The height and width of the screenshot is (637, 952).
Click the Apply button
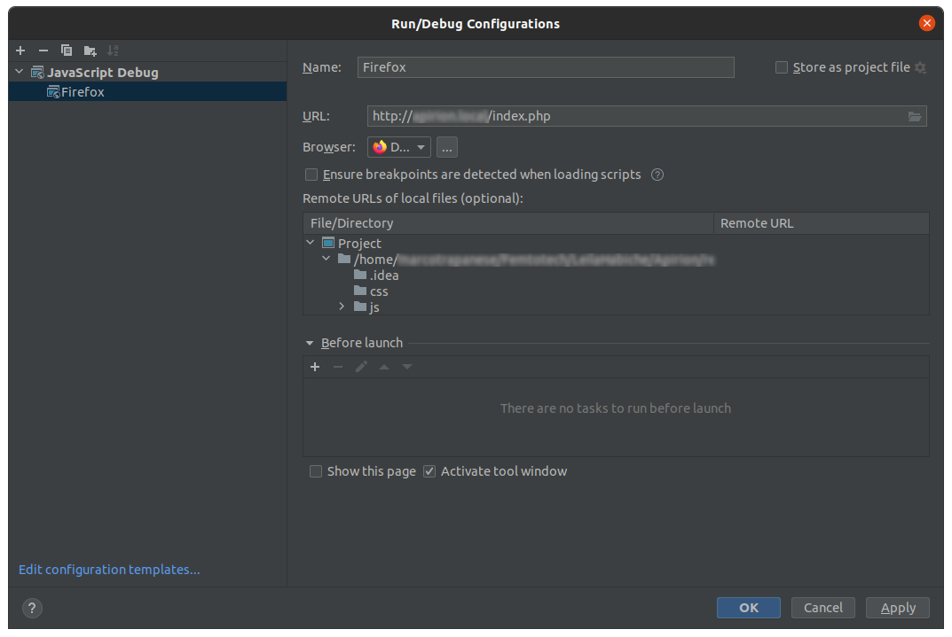pos(898,608)
